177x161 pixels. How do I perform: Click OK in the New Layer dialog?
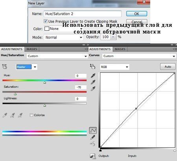pos(136,14)
